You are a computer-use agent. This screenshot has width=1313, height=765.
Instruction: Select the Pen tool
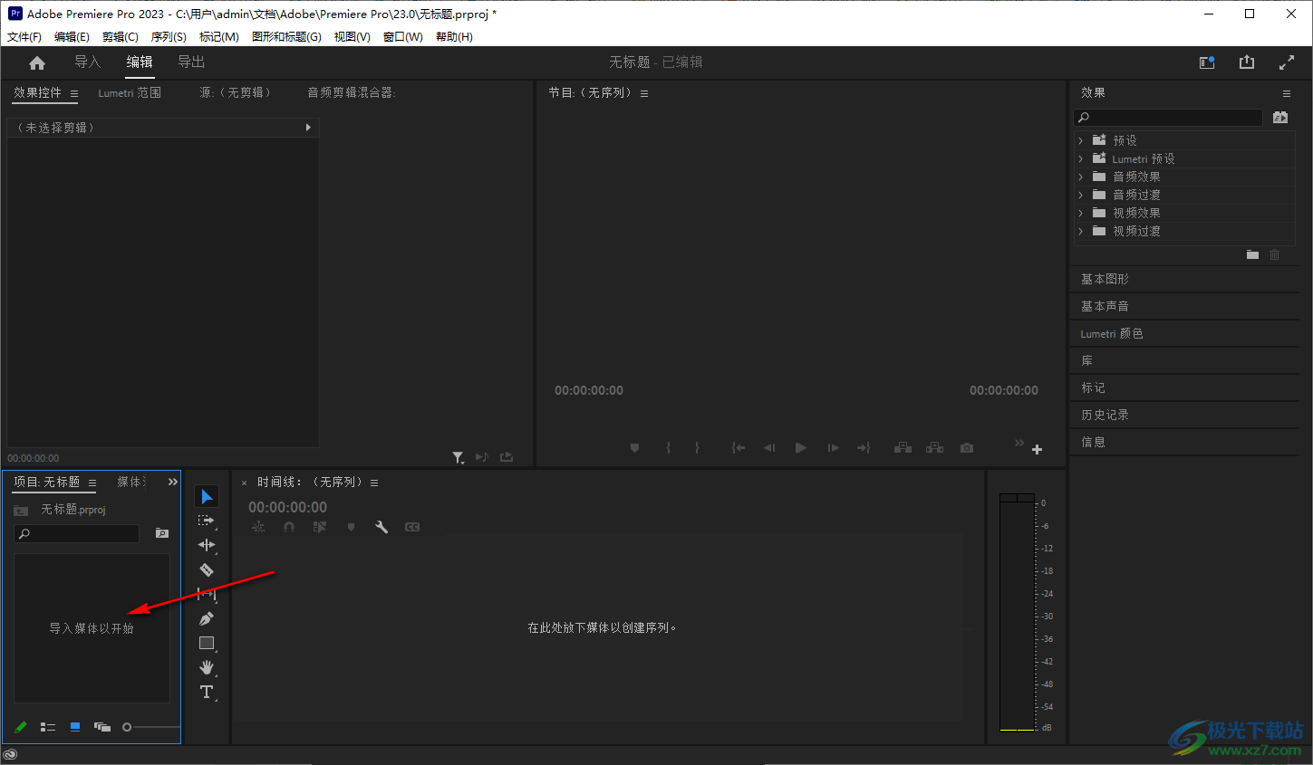pyautogui.click(x=207, y=618)
